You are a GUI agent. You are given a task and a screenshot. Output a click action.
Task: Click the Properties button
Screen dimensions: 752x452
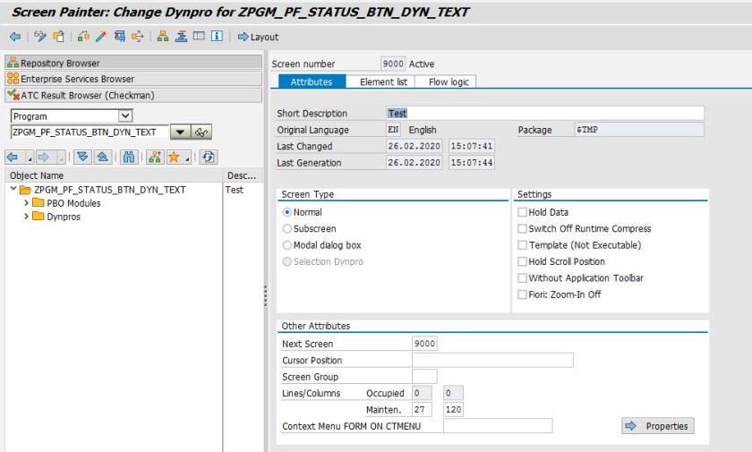coord(658,426)
